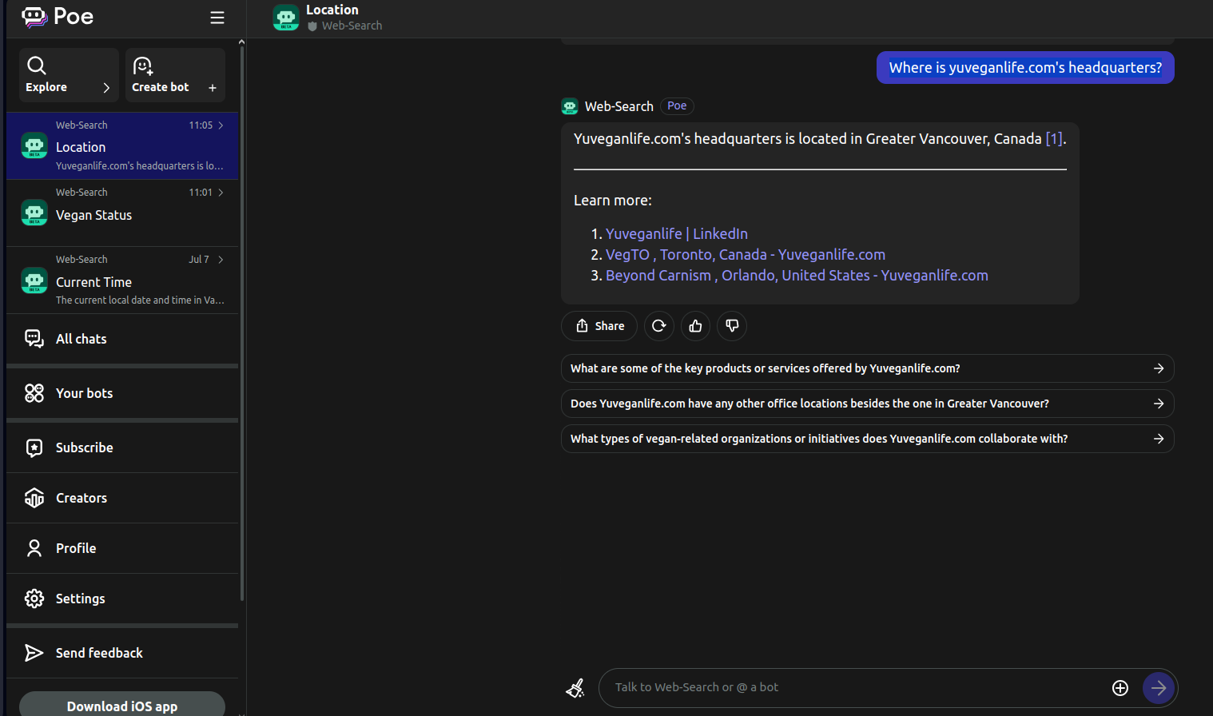Follow arrow for key products question
The image size is (1213, 716).
[1159, 368]
